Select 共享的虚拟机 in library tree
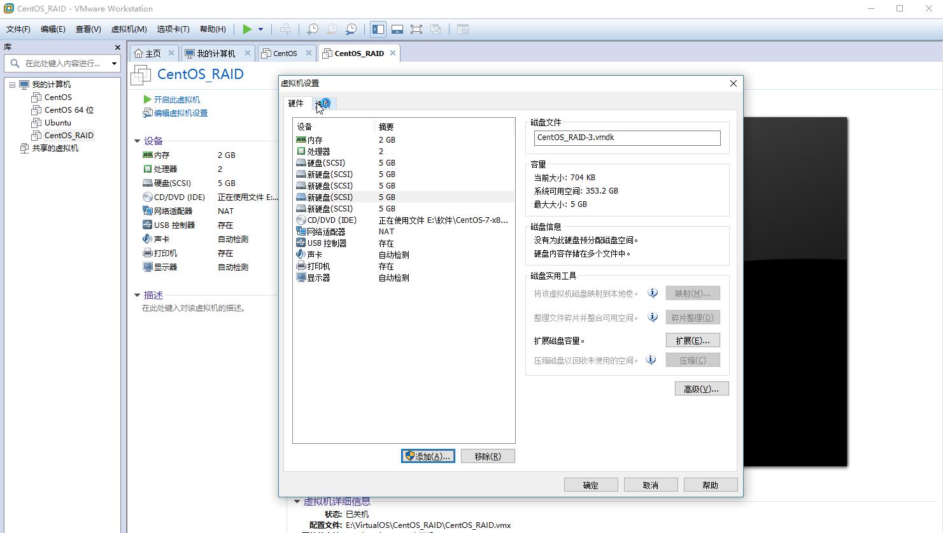This screenshot has width=943, height=533. click(x=55, y=148)
